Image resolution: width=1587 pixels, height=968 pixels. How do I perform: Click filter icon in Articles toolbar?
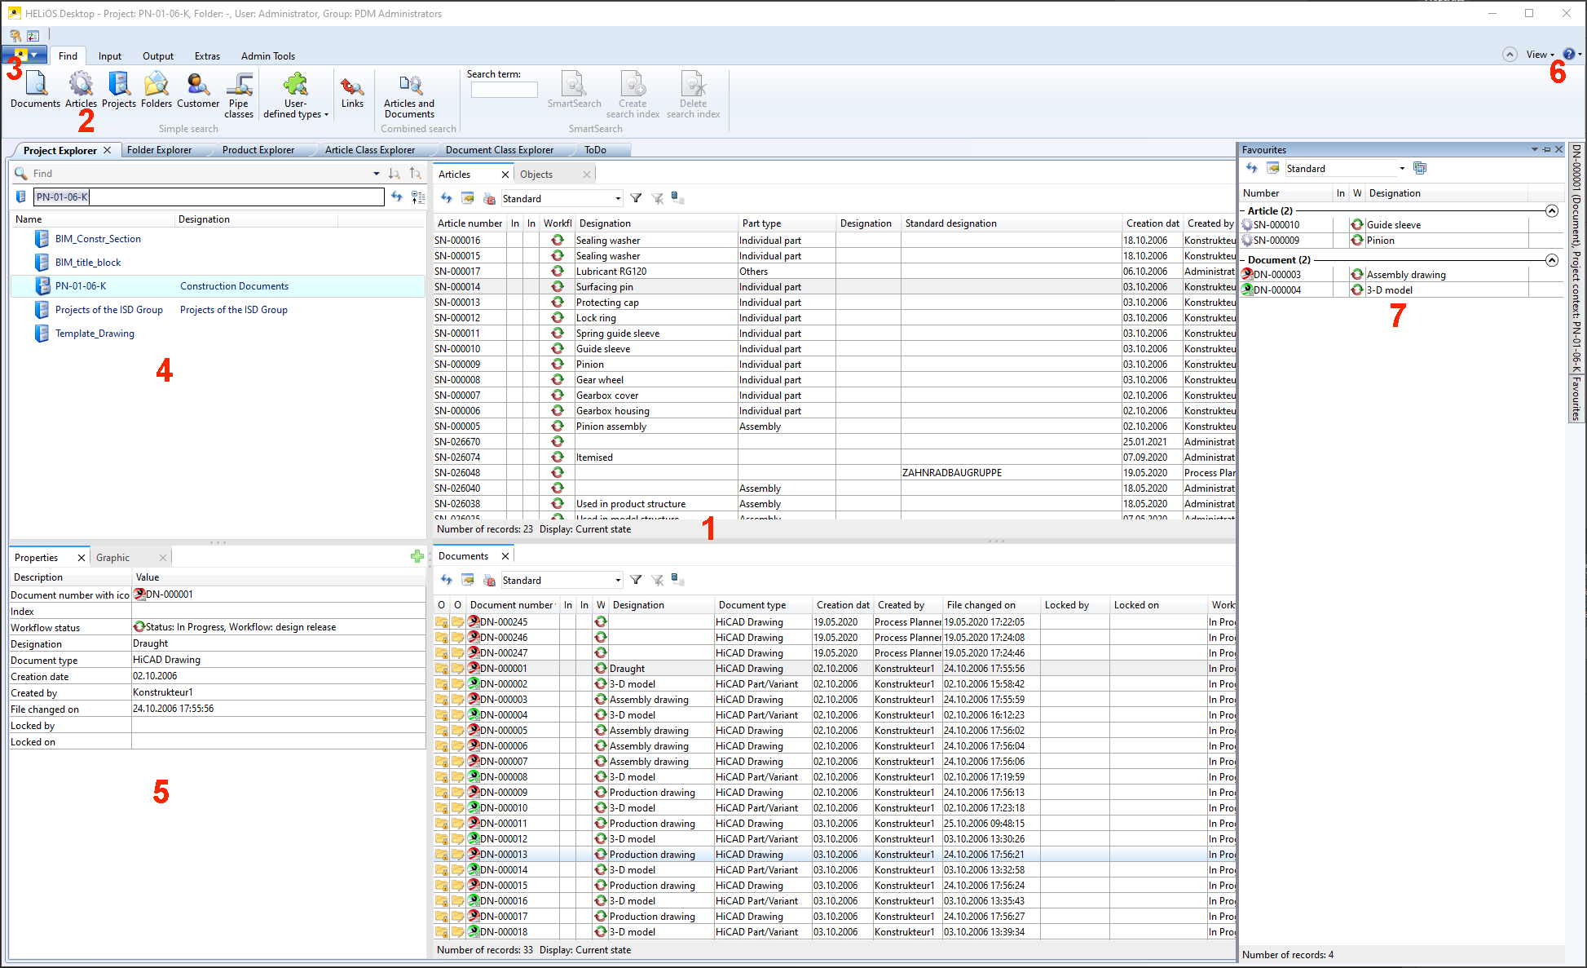point(636,198)
